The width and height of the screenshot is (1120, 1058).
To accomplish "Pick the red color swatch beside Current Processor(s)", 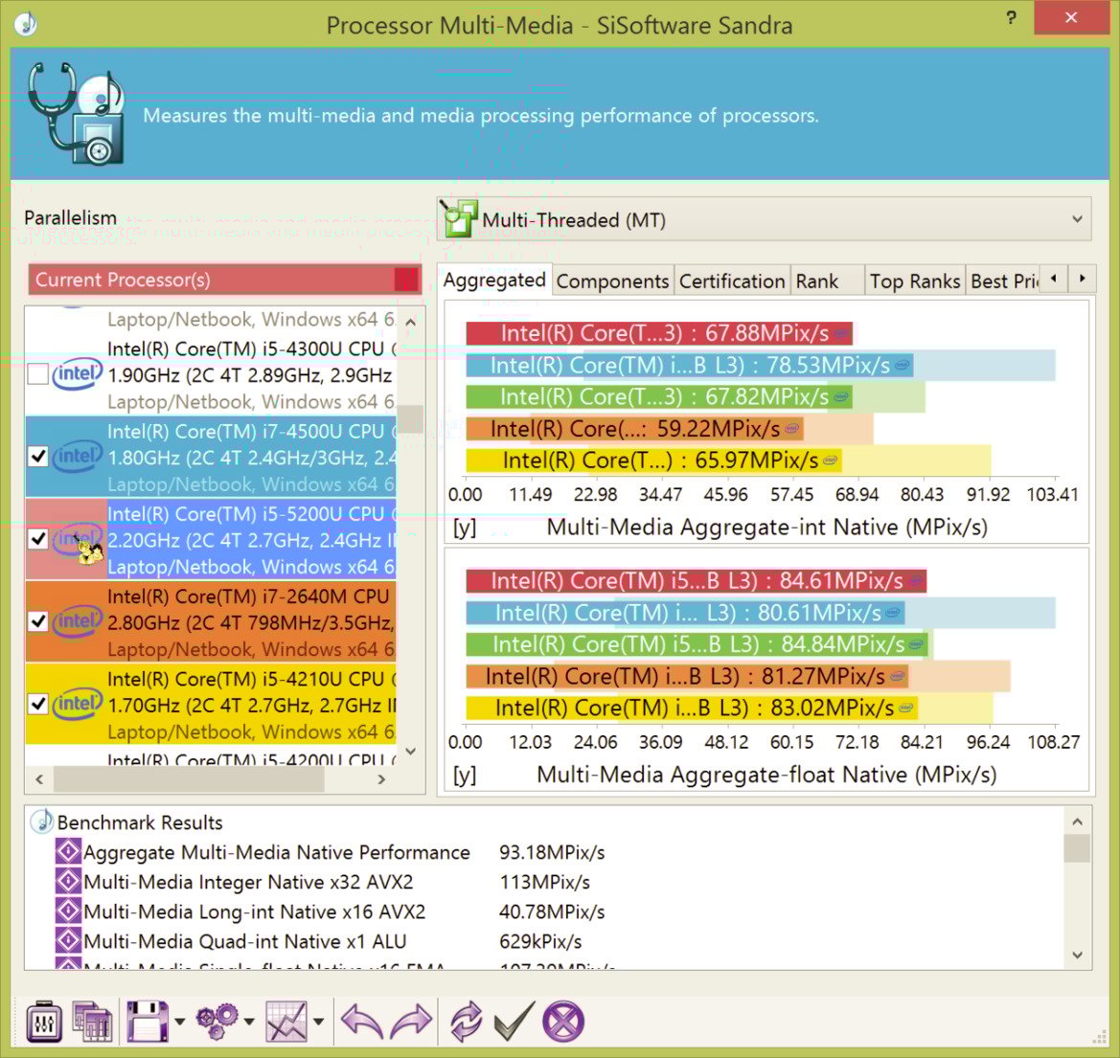I will point(405,280).
